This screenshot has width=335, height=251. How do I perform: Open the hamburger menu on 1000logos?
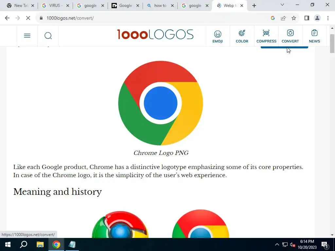(x=27, y=36)
